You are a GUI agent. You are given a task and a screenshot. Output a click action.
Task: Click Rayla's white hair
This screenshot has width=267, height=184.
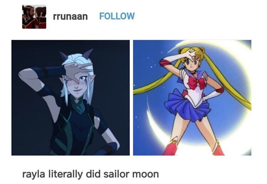tap(78, 59)
